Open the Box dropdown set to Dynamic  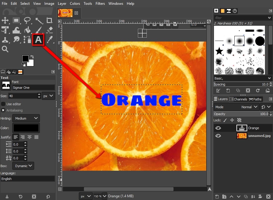coord(23,166)
